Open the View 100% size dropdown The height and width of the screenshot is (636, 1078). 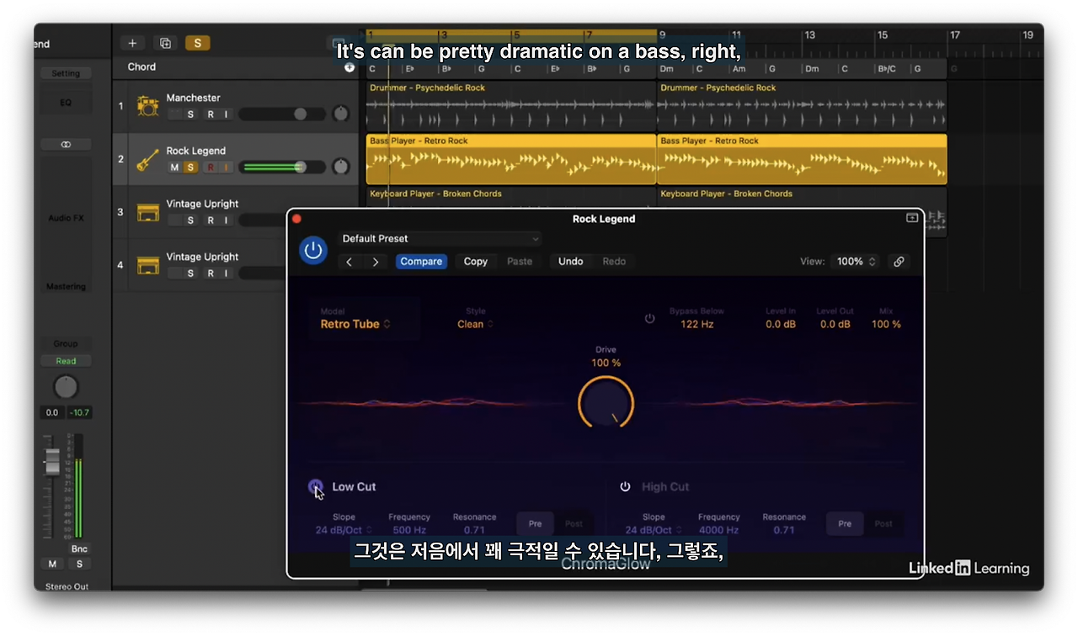tap(857, 262)
